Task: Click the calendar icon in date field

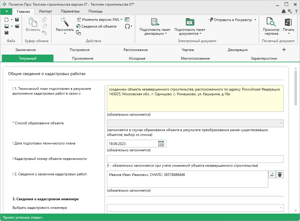Action: click(161, 144)
